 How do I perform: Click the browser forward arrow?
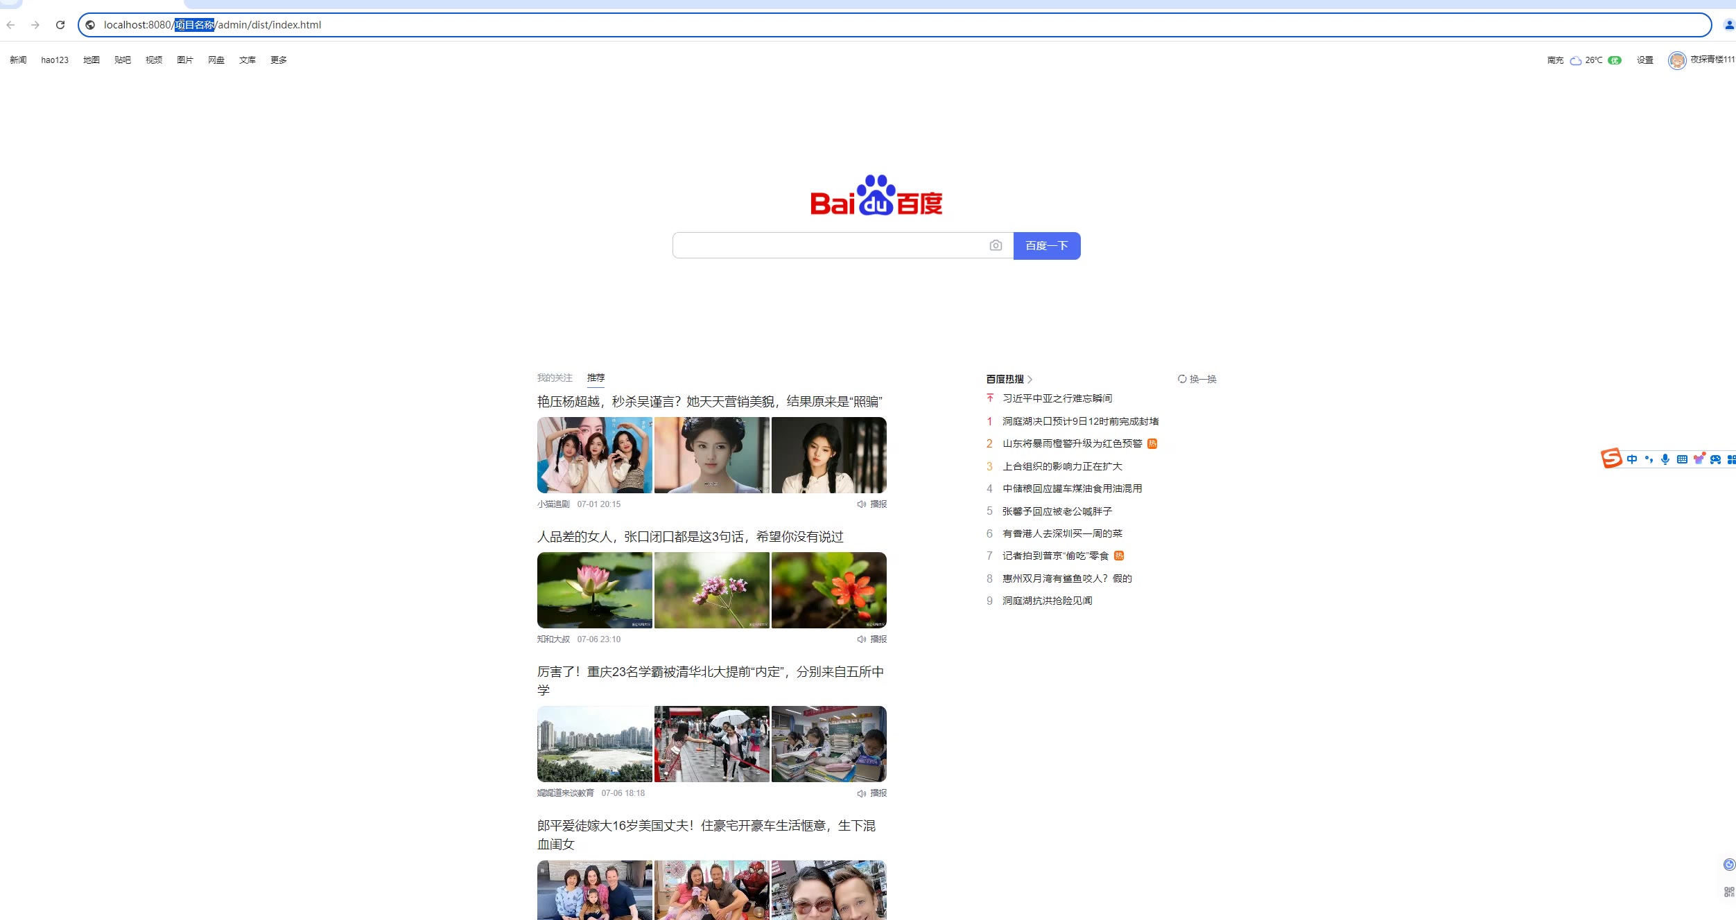(x=35, y=25)
